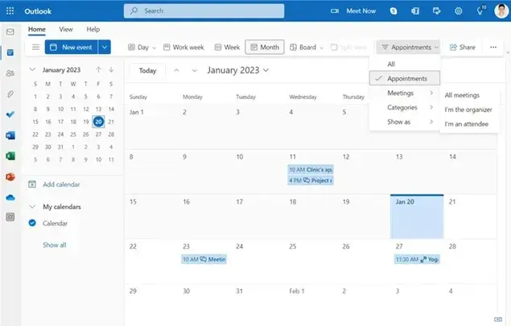Launch Word from the sidebar

click(10, 135)
